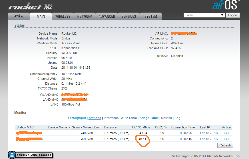This screenshot has height=159, width=249.
Task: Switch to the NETWORK tab
Action: [85, 16]
